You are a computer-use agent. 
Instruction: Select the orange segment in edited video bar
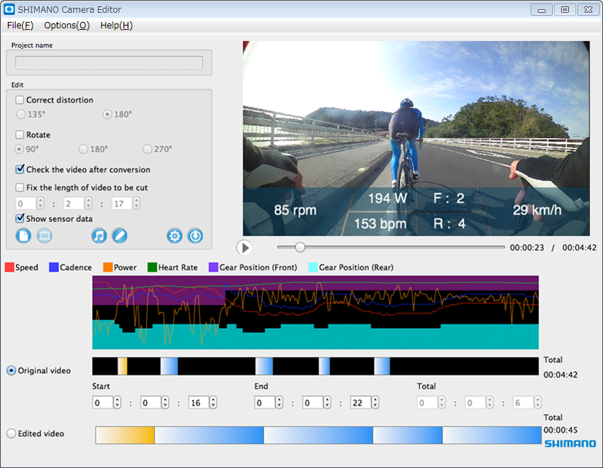(x=125, y=435)
